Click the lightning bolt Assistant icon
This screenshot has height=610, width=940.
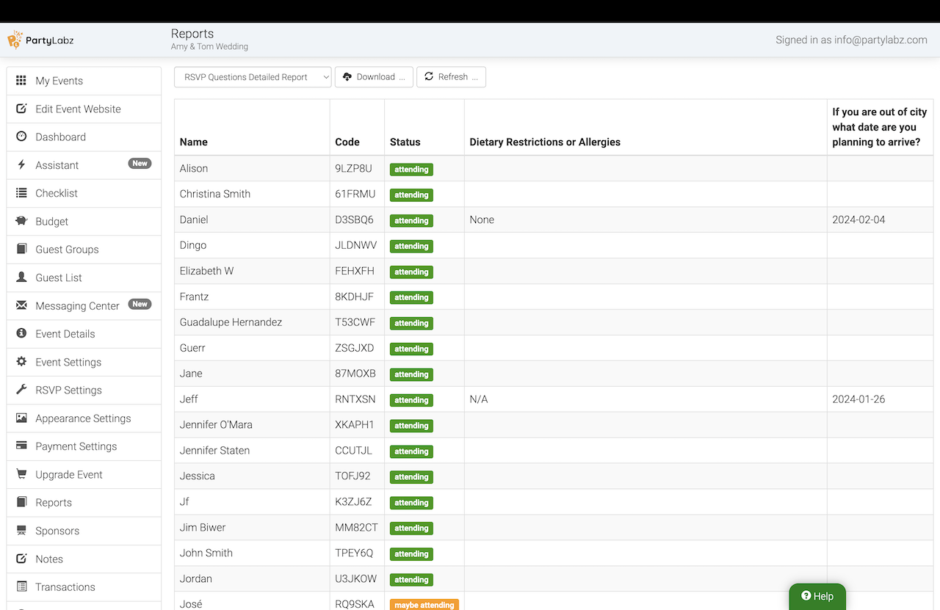21,165
